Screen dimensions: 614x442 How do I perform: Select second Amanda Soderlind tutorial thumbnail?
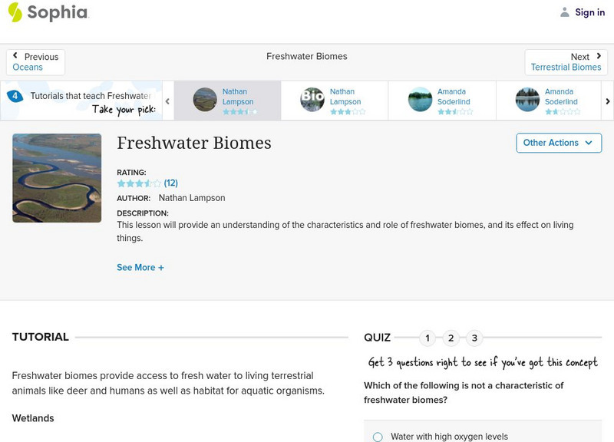coord(527,100)
